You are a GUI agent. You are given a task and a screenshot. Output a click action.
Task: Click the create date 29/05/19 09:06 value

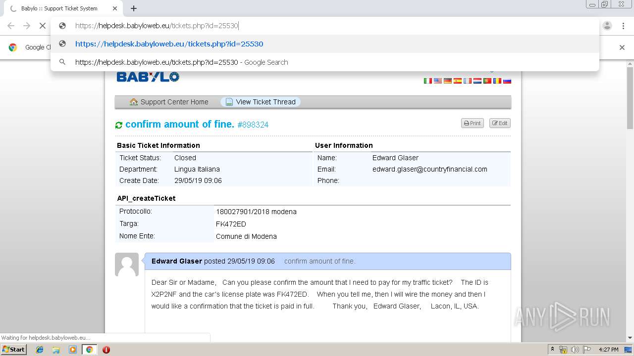[x=198, y=180]
